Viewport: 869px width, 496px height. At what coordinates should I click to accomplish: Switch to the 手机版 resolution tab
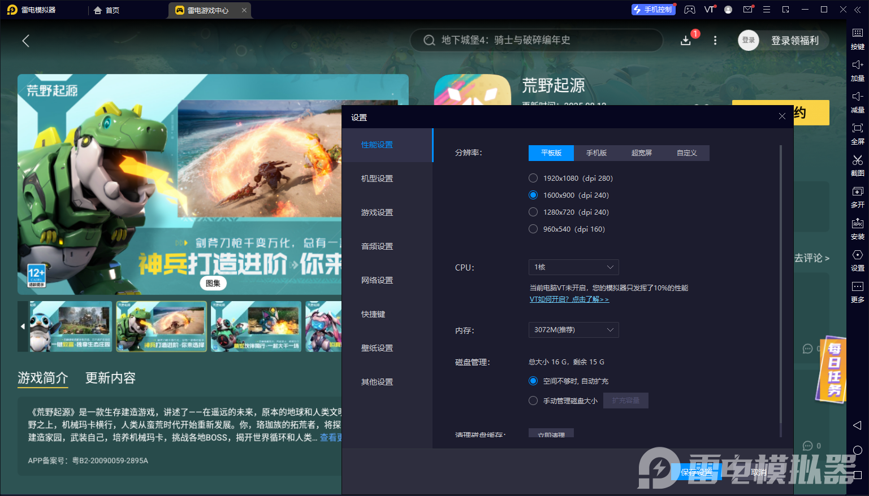(x=596, y=153)
